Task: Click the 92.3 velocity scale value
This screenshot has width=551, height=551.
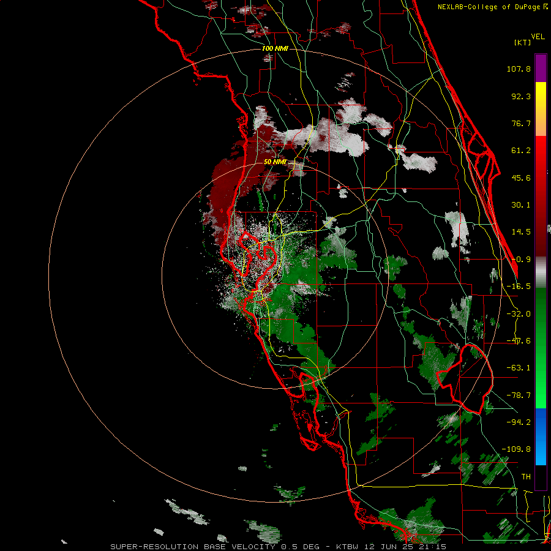Action: click(x=521, y=96)
